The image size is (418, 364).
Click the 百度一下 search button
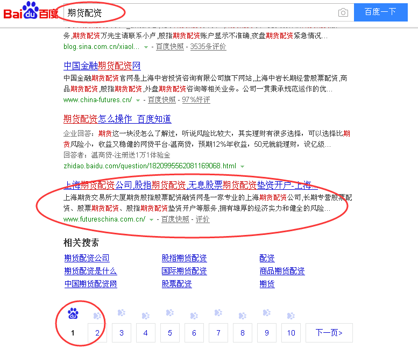click(380, 12)
